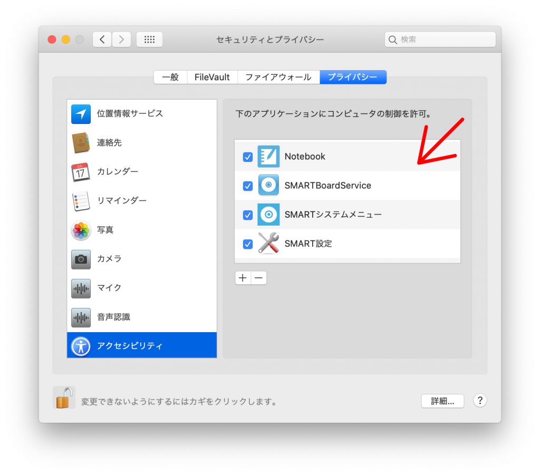Select the Camera icon in sidebar
This screenshot has width=540, height=474.
point(81,259)
